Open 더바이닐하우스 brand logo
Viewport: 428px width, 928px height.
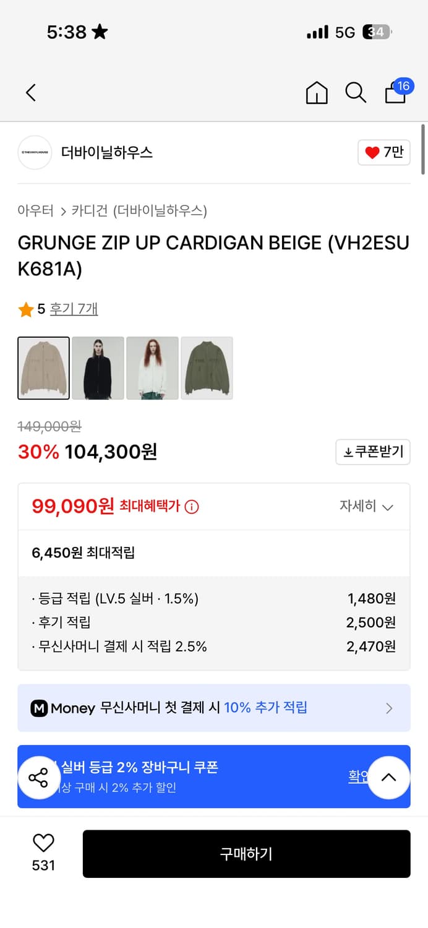point(35,152)
